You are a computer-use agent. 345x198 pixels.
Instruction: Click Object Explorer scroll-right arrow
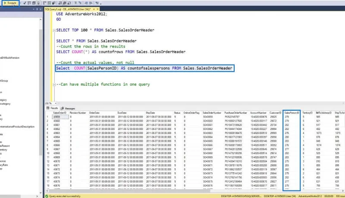pos(37,196)
